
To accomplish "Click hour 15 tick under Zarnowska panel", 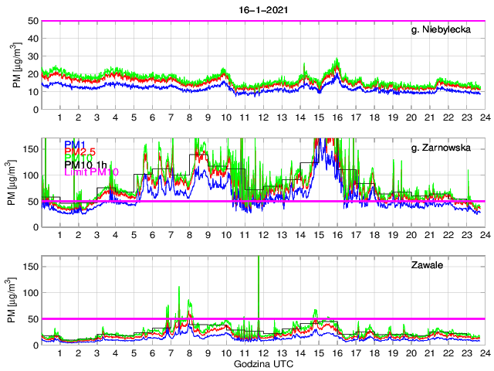I will (x=319, y=235).
